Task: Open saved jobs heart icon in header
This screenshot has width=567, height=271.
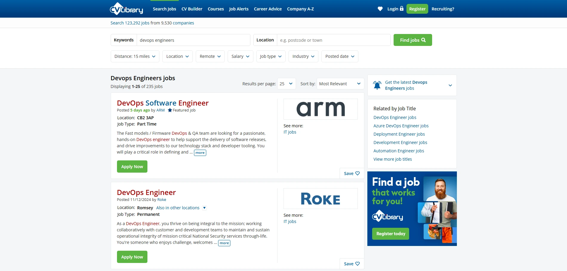Action: click(380, 9)
